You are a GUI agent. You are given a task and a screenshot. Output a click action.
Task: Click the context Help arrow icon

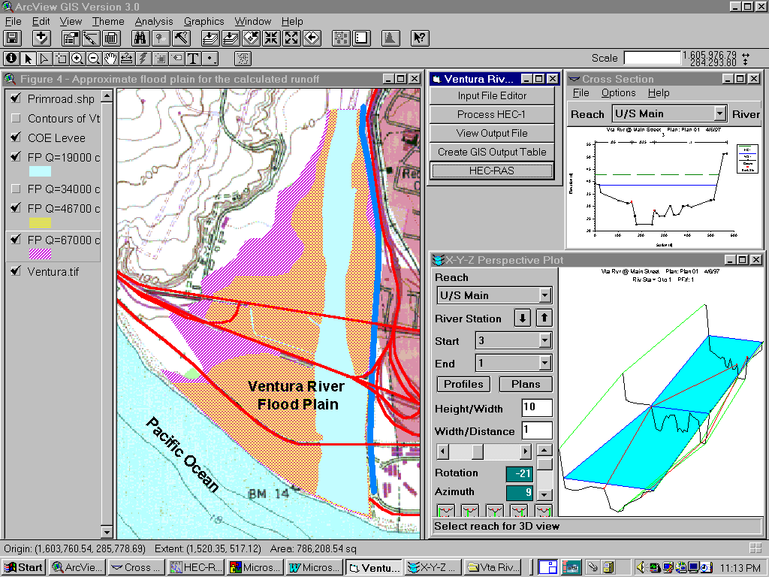click(x=419, y=38)
